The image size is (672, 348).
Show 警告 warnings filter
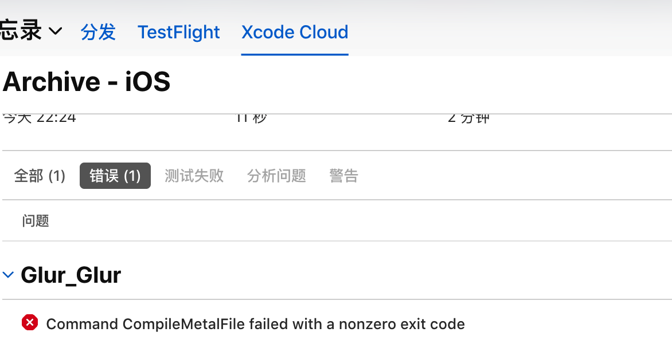point(343,176)
